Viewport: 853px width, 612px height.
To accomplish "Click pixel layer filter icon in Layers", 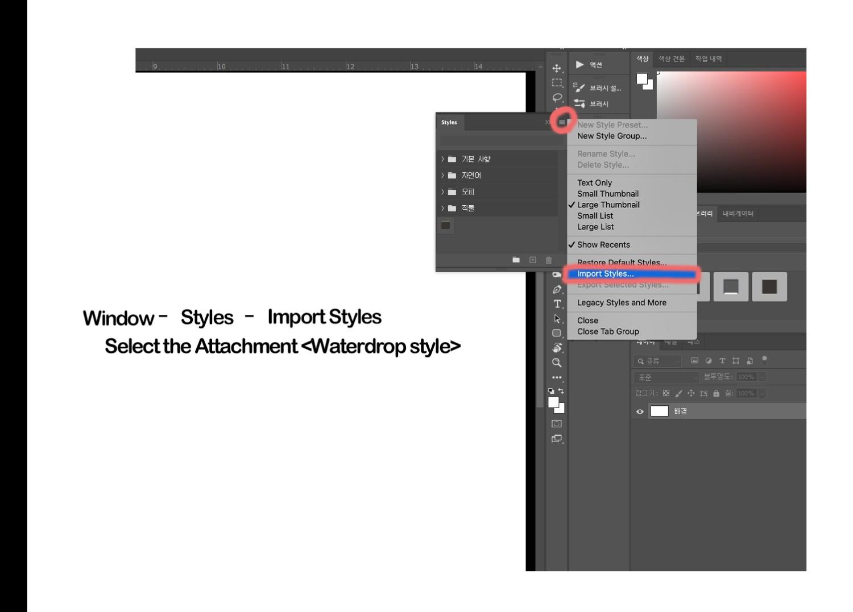I will pyautogui.click(x=694, y=361).
